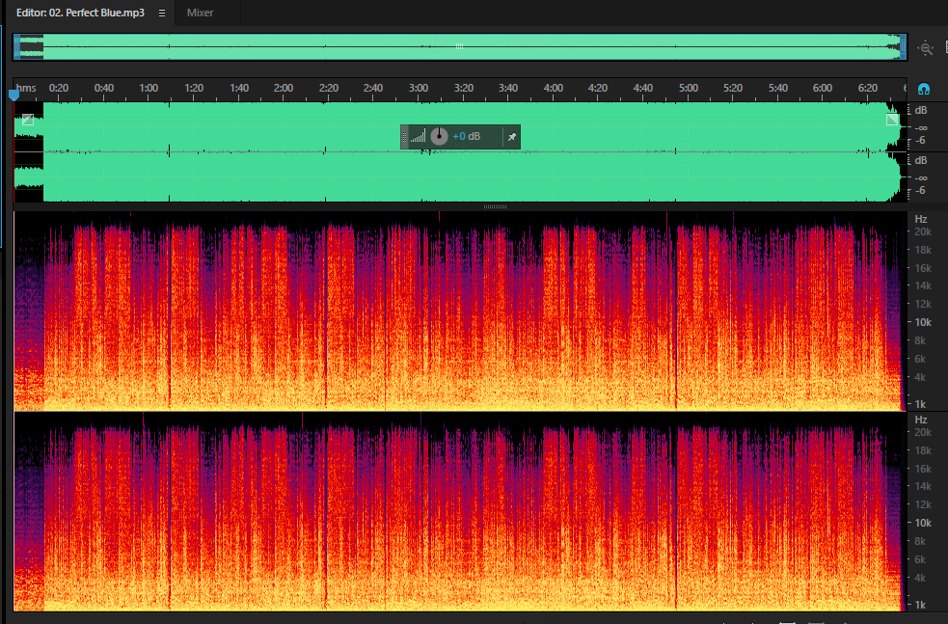
Task: Click the 2:40 mark on the time ruler
Action: [x=373, y=89]
